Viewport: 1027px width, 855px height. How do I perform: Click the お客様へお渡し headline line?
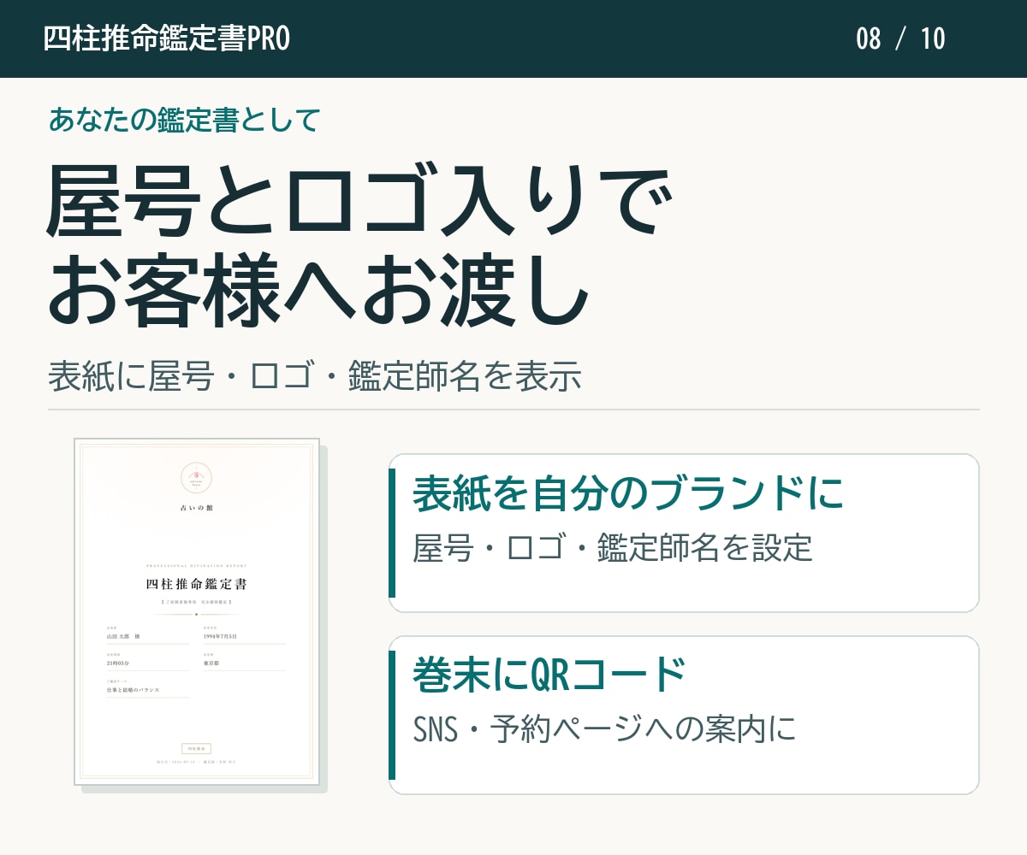point(318,290)
